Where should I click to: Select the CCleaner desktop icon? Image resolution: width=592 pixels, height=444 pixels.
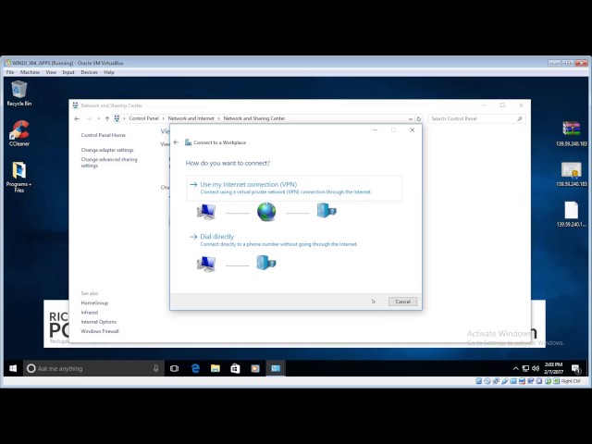(x=18, y=133)
